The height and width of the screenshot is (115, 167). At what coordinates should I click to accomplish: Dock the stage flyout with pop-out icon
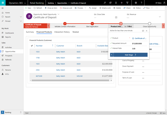[x=143, y=31]
